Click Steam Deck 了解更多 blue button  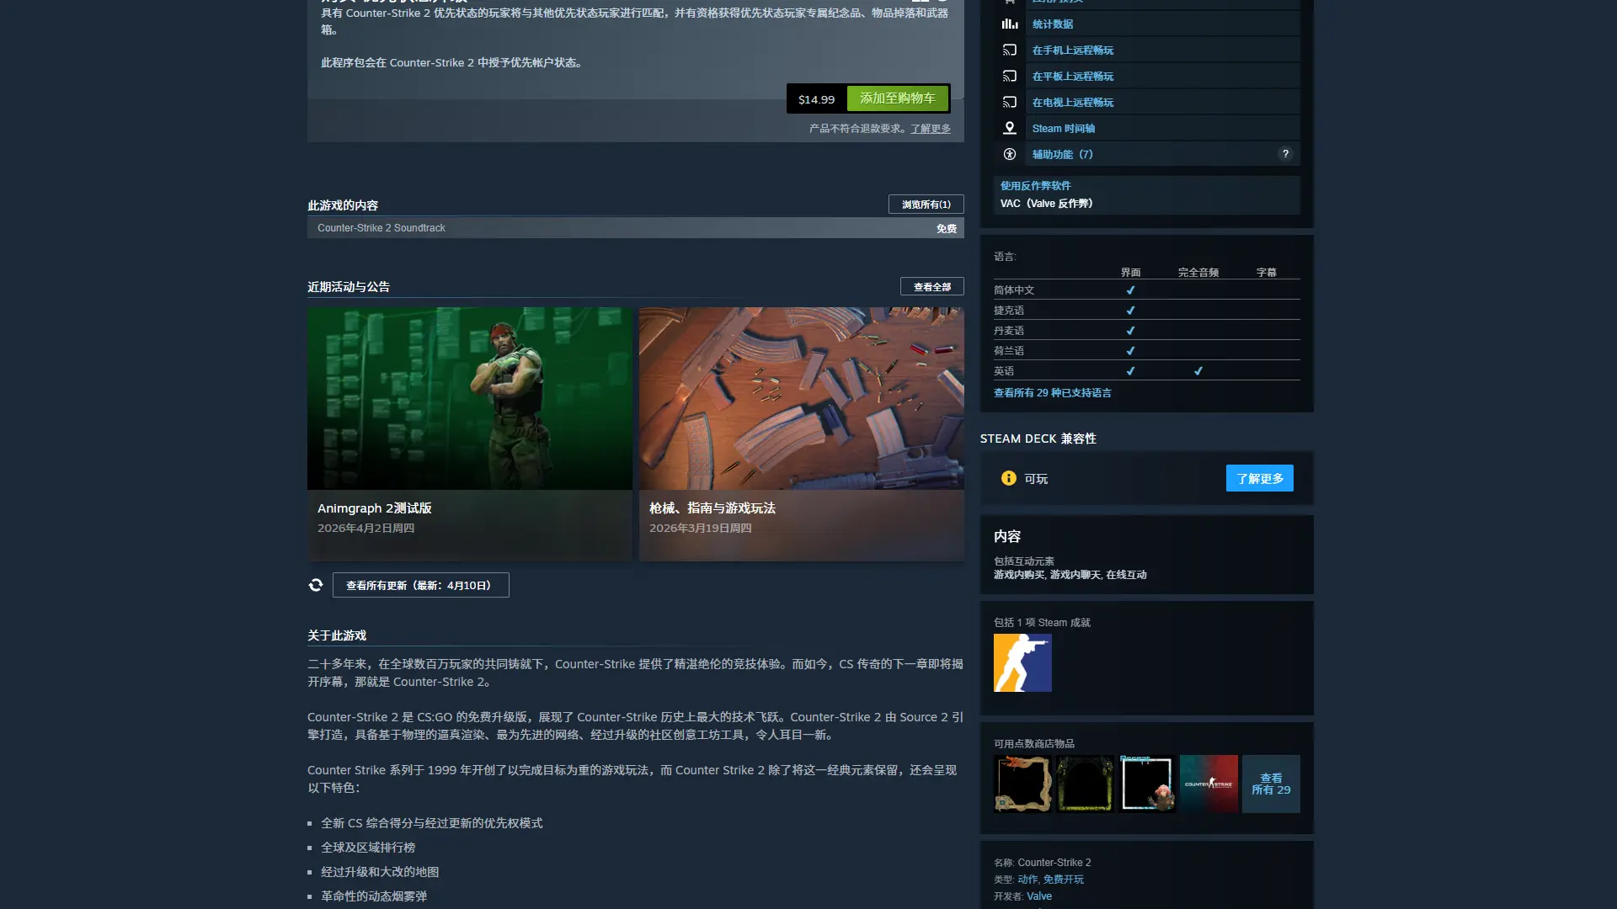1259,478
